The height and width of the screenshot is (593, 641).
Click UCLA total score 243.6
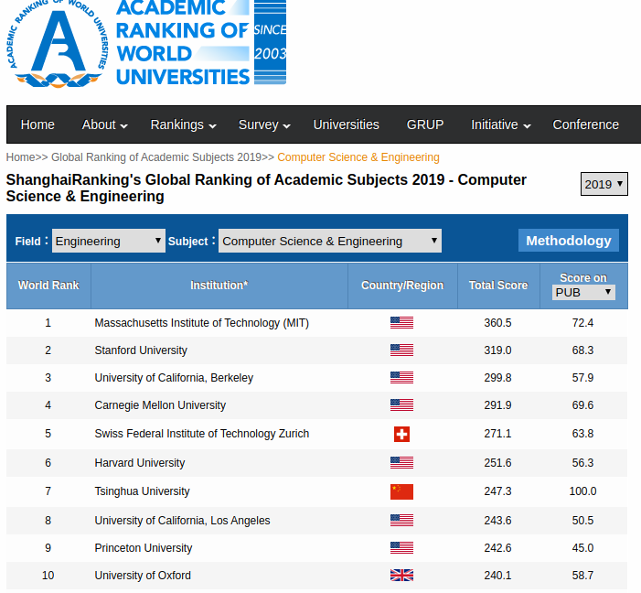coord(497,521)
